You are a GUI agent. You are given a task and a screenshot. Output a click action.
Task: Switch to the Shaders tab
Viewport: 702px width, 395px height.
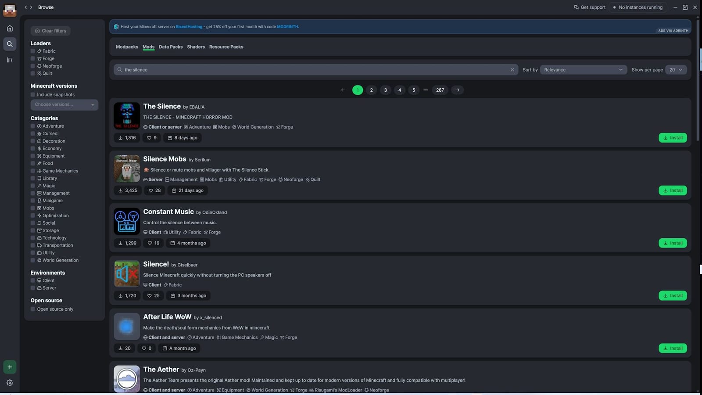(x=196, y=47)
